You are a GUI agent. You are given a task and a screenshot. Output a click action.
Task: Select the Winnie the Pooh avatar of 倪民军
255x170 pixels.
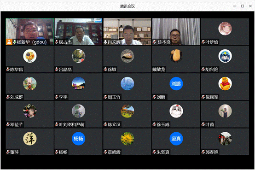[x=225, y=84]
